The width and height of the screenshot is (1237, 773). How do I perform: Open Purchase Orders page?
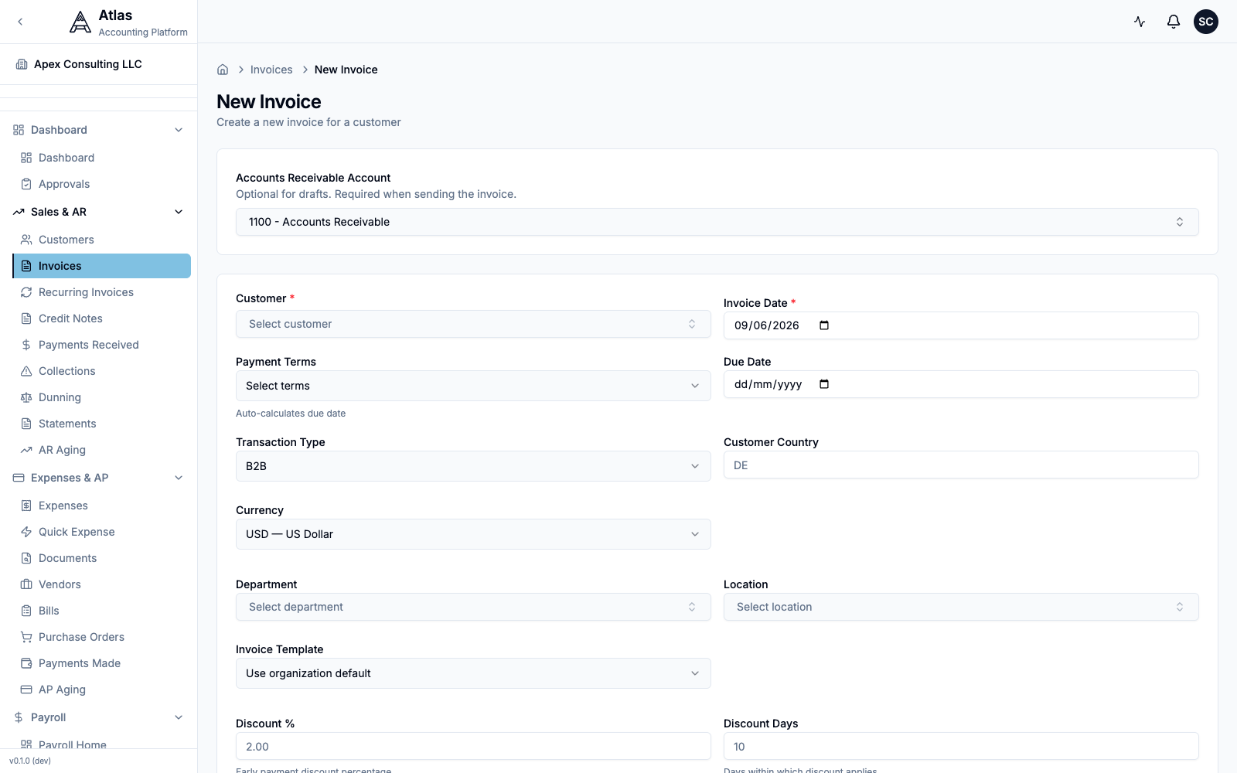coord(101,637)
